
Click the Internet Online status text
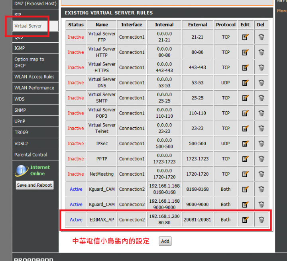(x=40, y=170)
